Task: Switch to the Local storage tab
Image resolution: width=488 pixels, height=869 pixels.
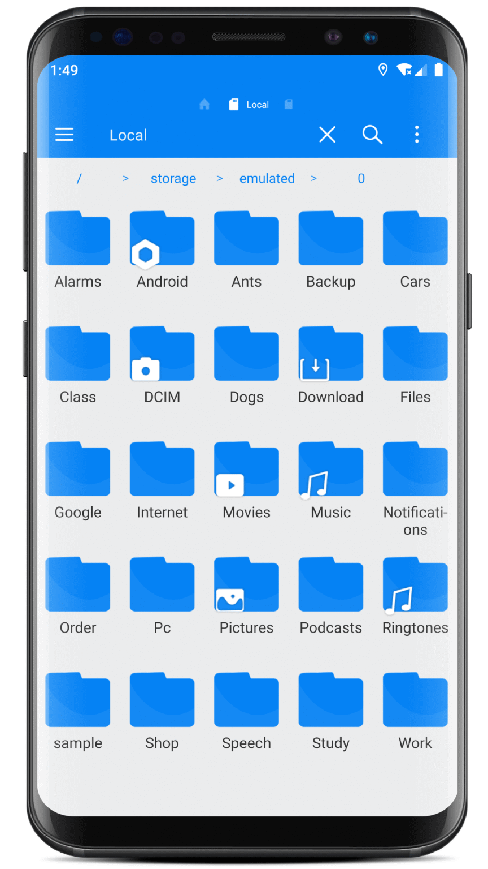Action: pos(257,104)
